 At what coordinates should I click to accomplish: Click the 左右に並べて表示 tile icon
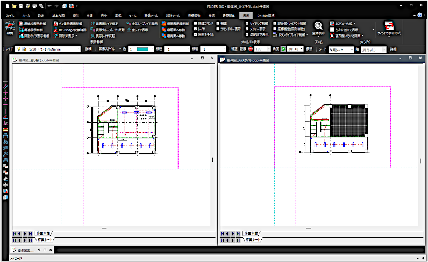point(331,30)
